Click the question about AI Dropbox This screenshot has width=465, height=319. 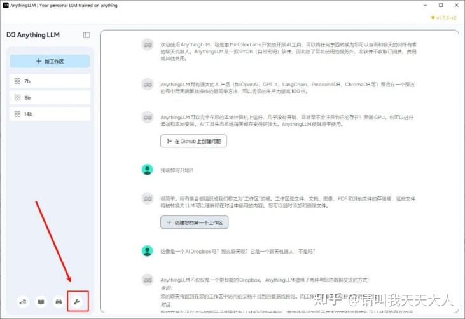pyautogui.click(x=238, y=252)
